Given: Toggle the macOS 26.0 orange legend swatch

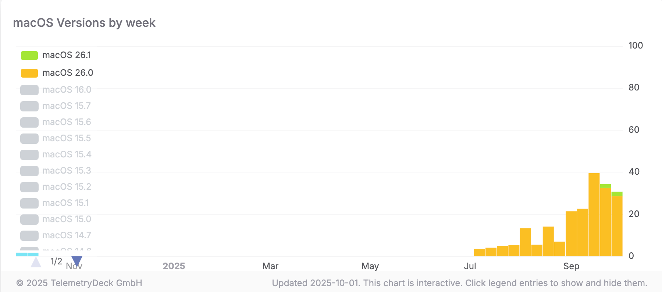Looking at the screenshot, I should [29, 73].
